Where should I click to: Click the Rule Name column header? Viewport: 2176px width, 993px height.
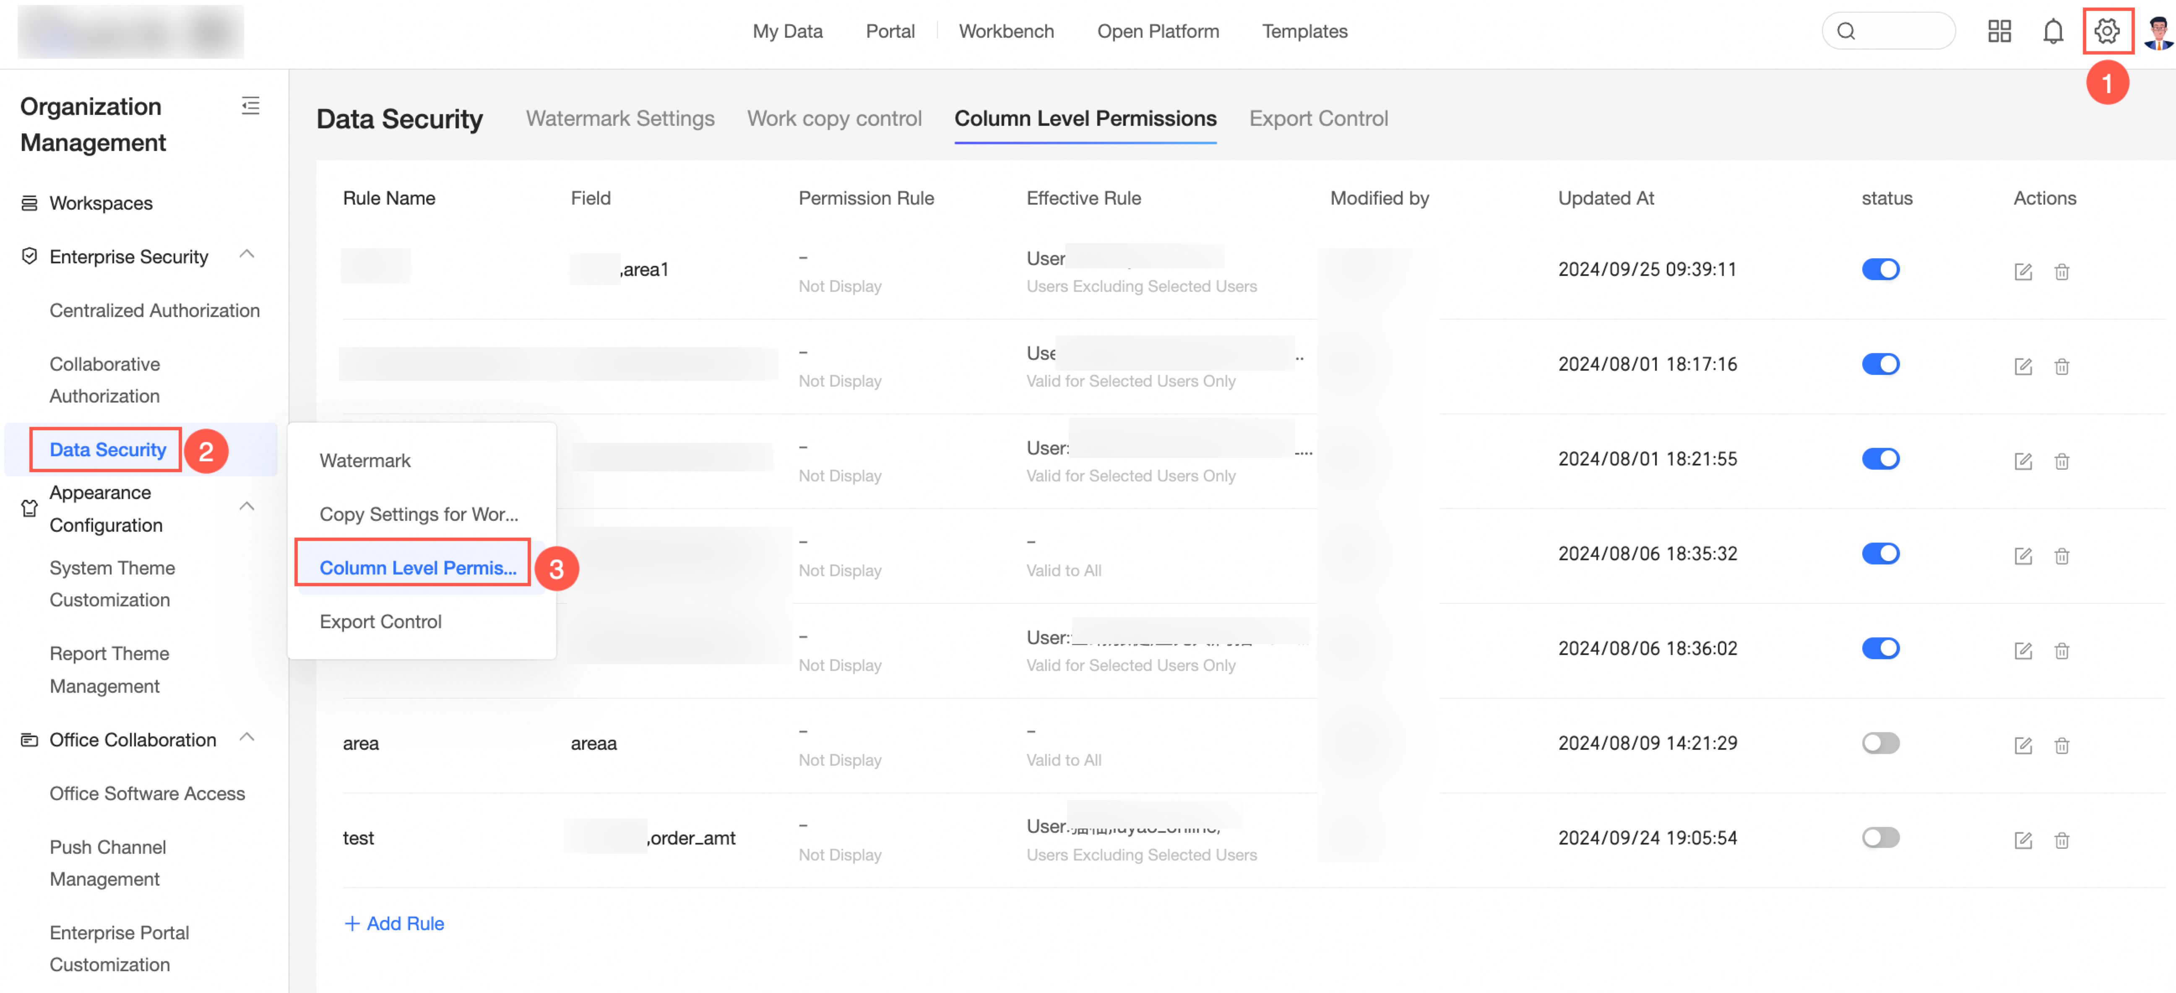pos(388,198)
